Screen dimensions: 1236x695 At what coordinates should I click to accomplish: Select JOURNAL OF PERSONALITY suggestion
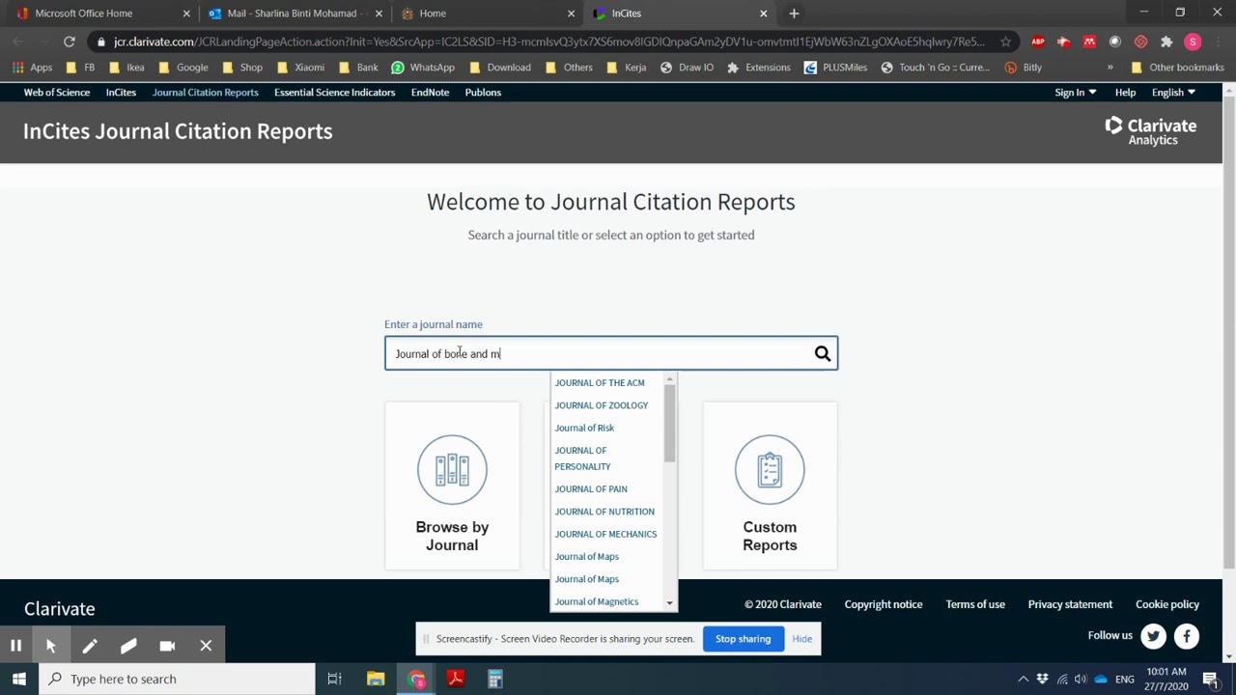(x=582, y=459)
